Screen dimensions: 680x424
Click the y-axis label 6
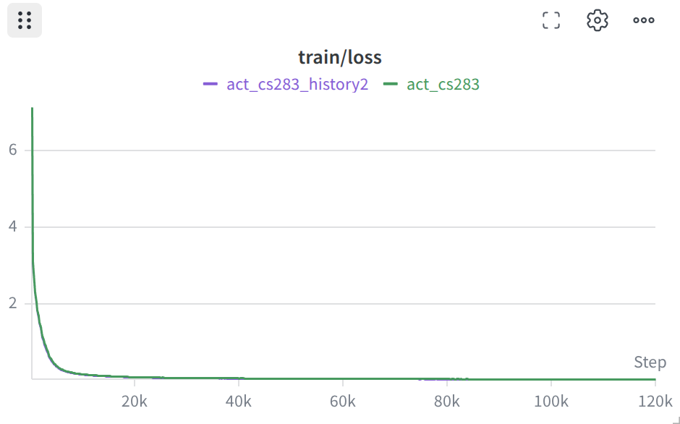13,150
